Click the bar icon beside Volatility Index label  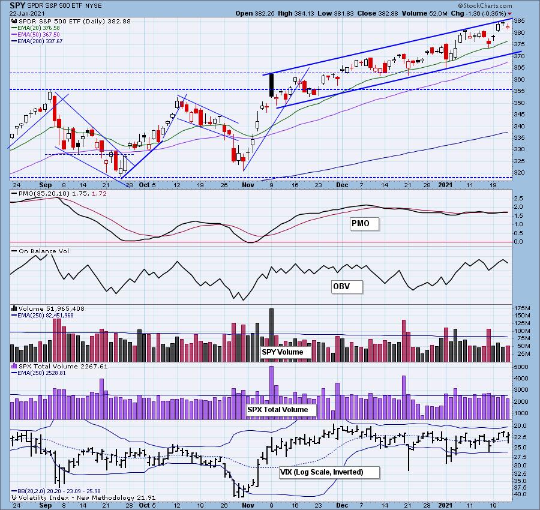14,497
